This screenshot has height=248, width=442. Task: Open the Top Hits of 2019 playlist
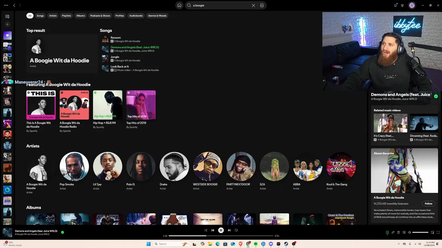coord(141,105)
